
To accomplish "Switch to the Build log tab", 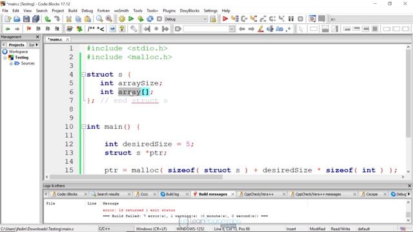I will click(x=172, y=194).
